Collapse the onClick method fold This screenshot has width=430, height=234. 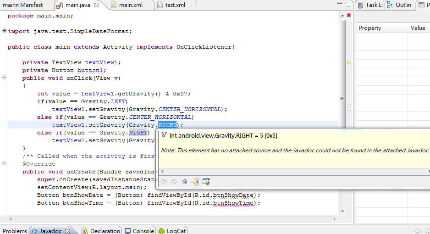click(4, 78)
